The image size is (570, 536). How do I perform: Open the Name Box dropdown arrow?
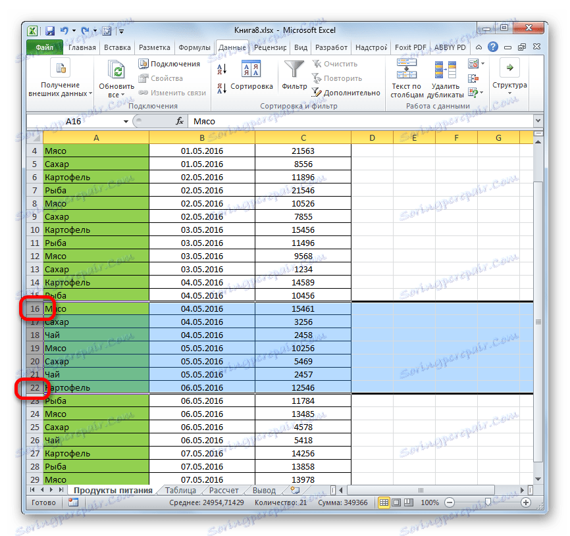tap(126, 121)
